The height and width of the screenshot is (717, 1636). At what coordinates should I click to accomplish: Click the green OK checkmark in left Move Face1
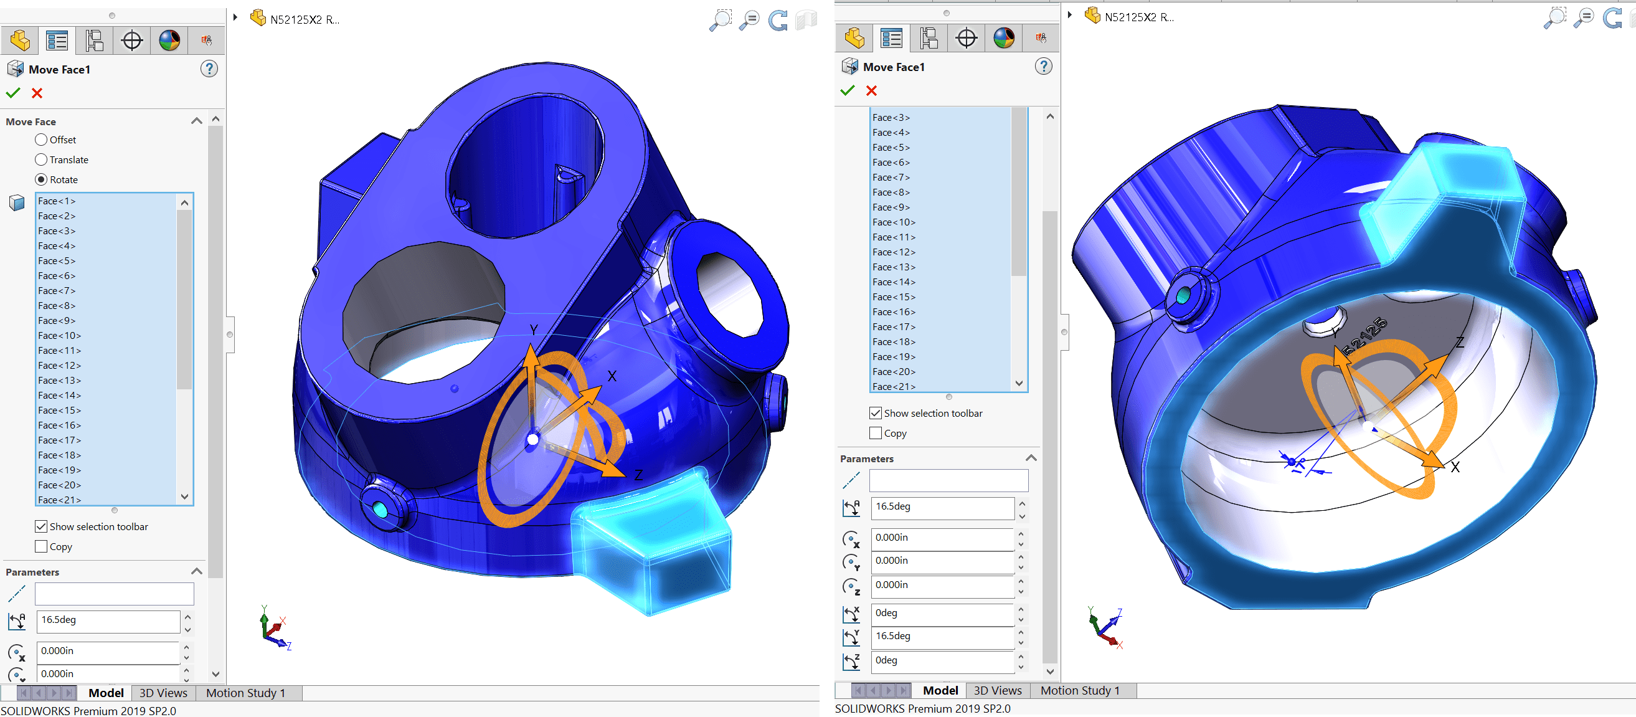pyautogui.click(x=13, y=93)
